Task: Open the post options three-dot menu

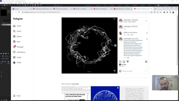Action: (x=146, y=21)
